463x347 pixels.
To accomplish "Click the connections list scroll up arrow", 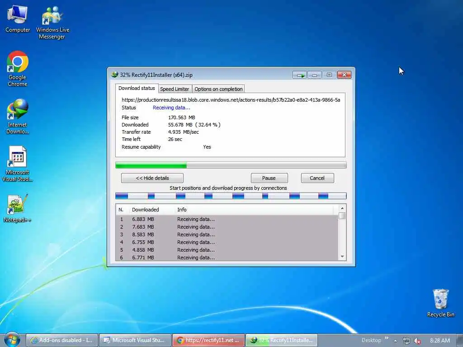I will (x=342, y=209).
